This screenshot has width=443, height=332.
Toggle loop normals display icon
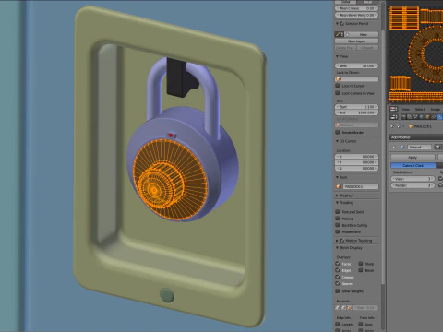(x=343, y=308)
